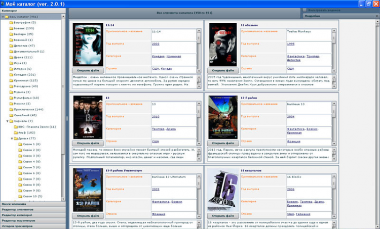Click Открыть файл for the 11:14 movie
The height and width of the screenshot is (229, 380).
point(88,71)
